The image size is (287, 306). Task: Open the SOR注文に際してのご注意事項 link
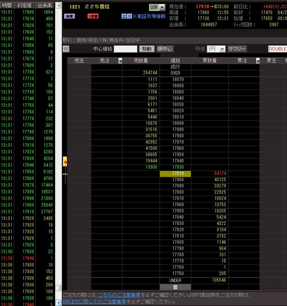[x=94, y=302]
